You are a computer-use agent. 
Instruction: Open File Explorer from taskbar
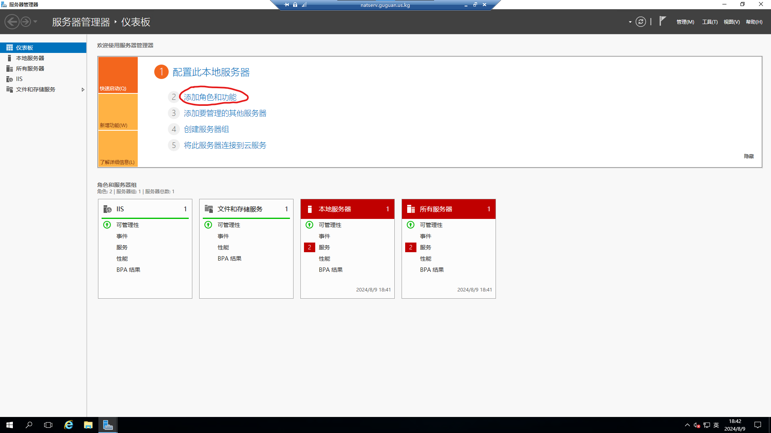click(x=88, y=425)
